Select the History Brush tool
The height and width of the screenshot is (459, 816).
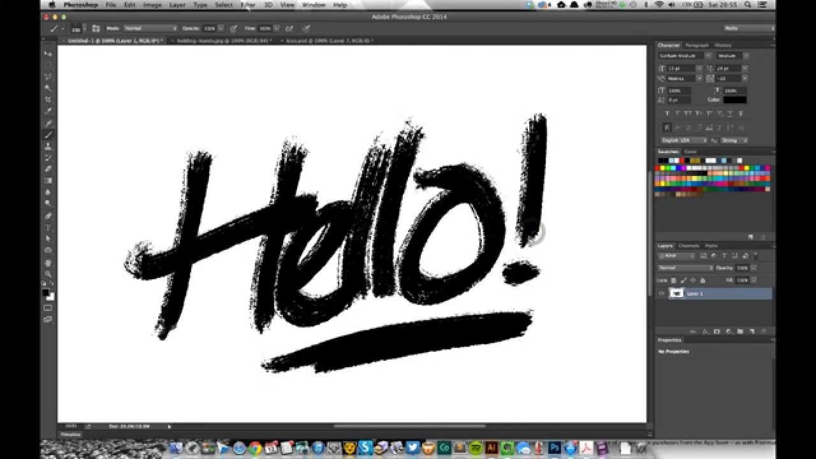click(48, 157)
